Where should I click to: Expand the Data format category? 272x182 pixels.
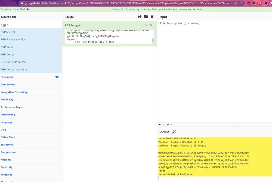(x=31, y=85)
